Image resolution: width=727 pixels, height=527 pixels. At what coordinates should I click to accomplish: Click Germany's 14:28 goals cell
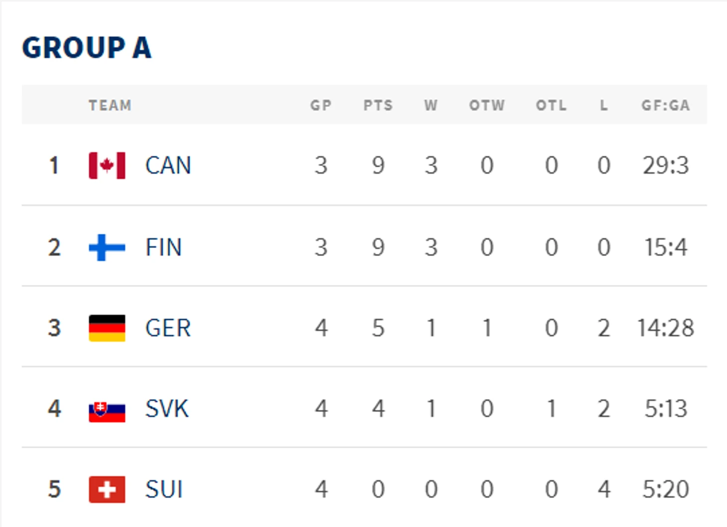666,328
